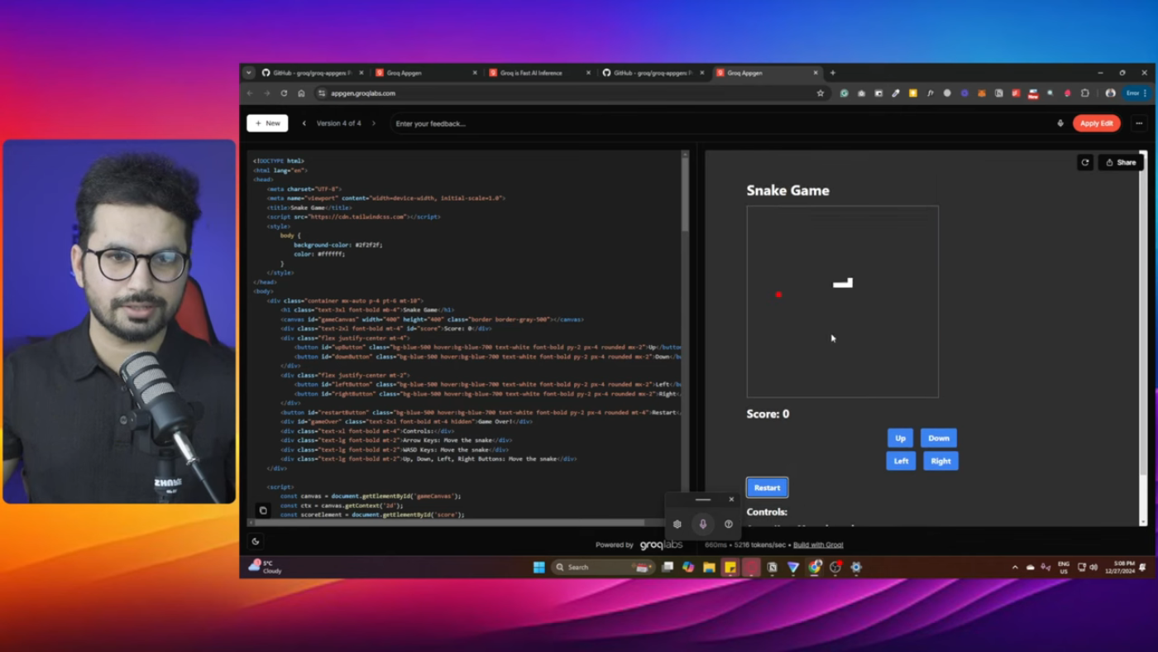The width and height of the screenshot is (1158, 652).
Task: Switch to first GitHub groq-appgen tab
Action: (313, 73)
